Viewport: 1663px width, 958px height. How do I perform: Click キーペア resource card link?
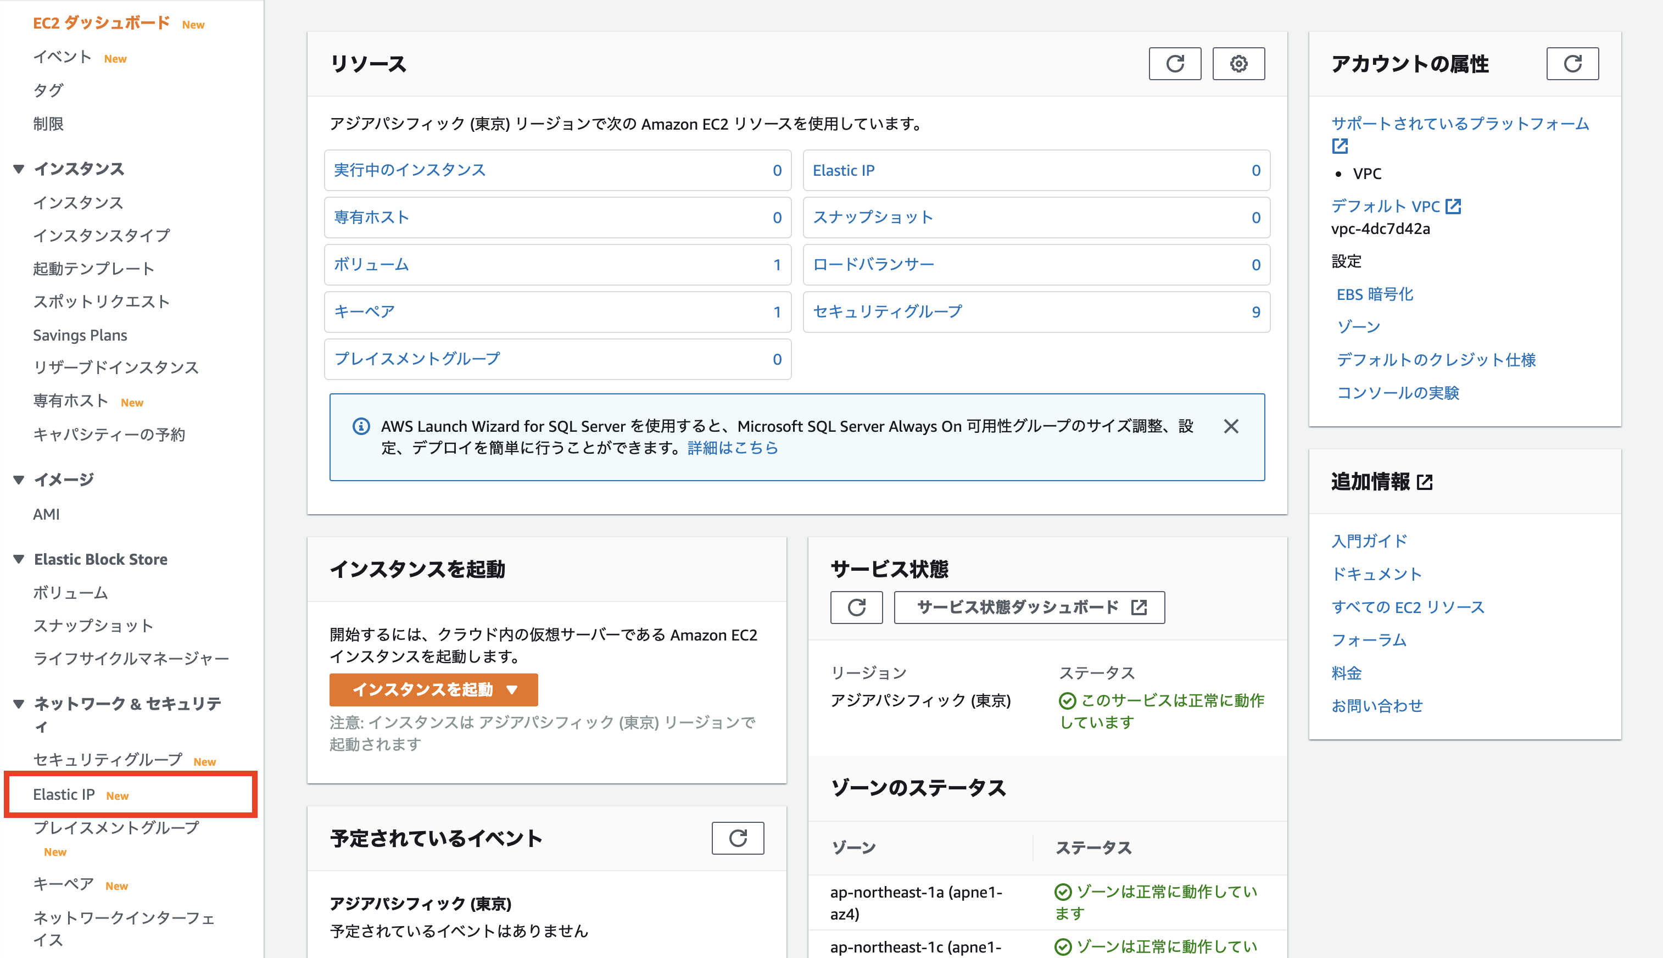coord(365,312)
